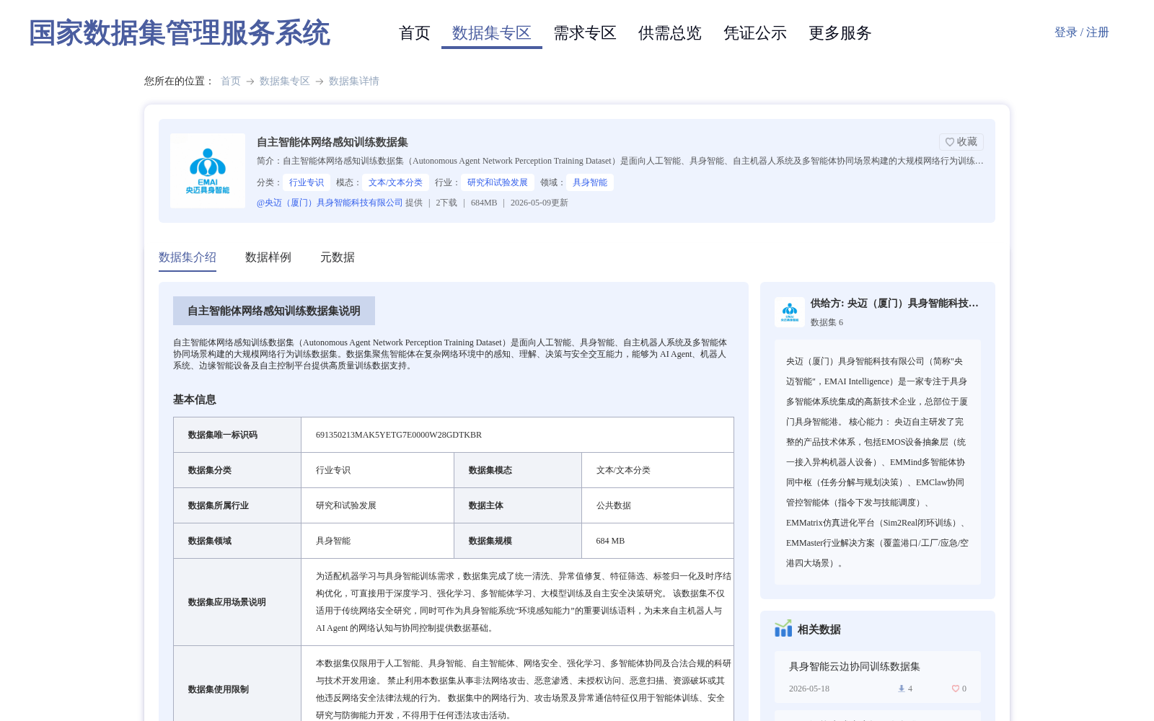Click the 收藏 favorite button

point(961,142)
